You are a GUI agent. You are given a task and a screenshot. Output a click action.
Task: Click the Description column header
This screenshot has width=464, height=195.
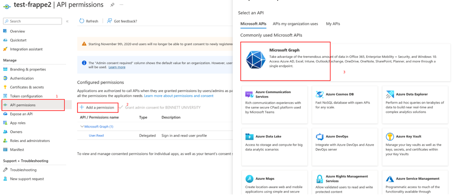tap(171, 117)
